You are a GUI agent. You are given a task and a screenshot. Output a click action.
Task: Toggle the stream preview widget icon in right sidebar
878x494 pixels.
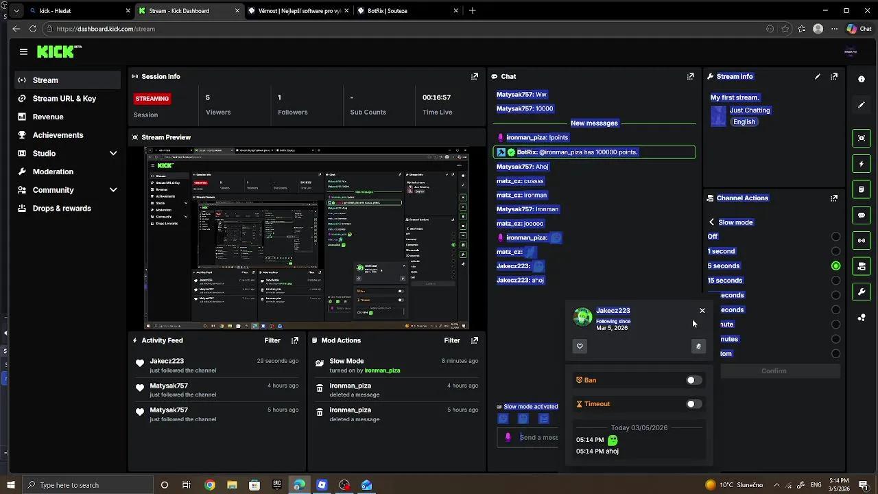click(x=862, y=138)
